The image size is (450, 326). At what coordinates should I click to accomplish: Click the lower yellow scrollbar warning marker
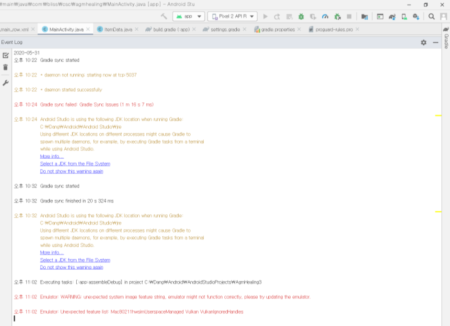[x=438, y=211]
